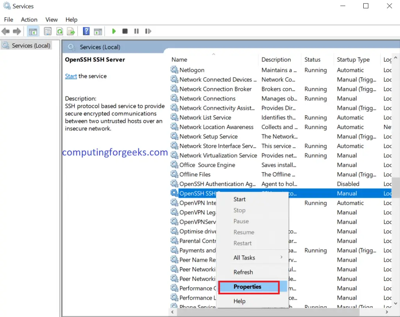Click the Stop Service square toolbar icon
Viewport: 400px width, 317px height.
[125, 31]
